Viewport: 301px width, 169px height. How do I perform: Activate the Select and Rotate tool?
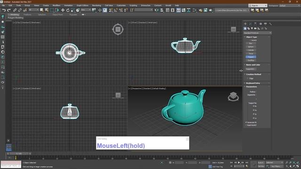click(x=68, y=10)
